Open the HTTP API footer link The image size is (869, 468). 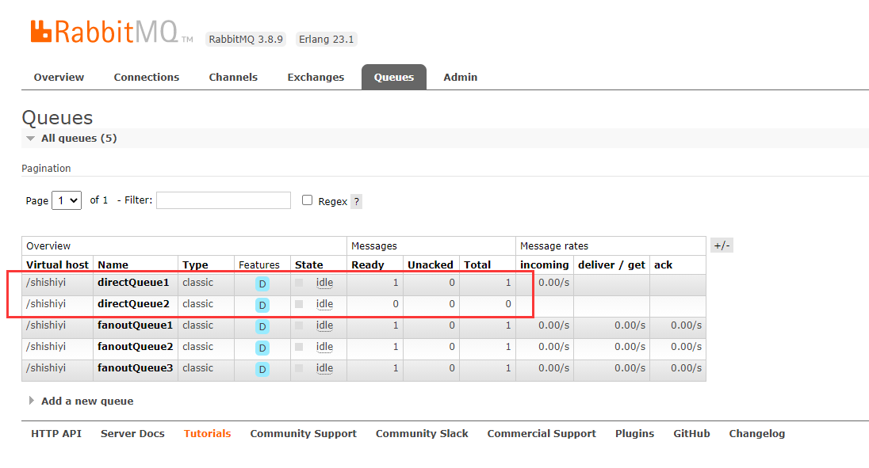click(x=56, y=434)
